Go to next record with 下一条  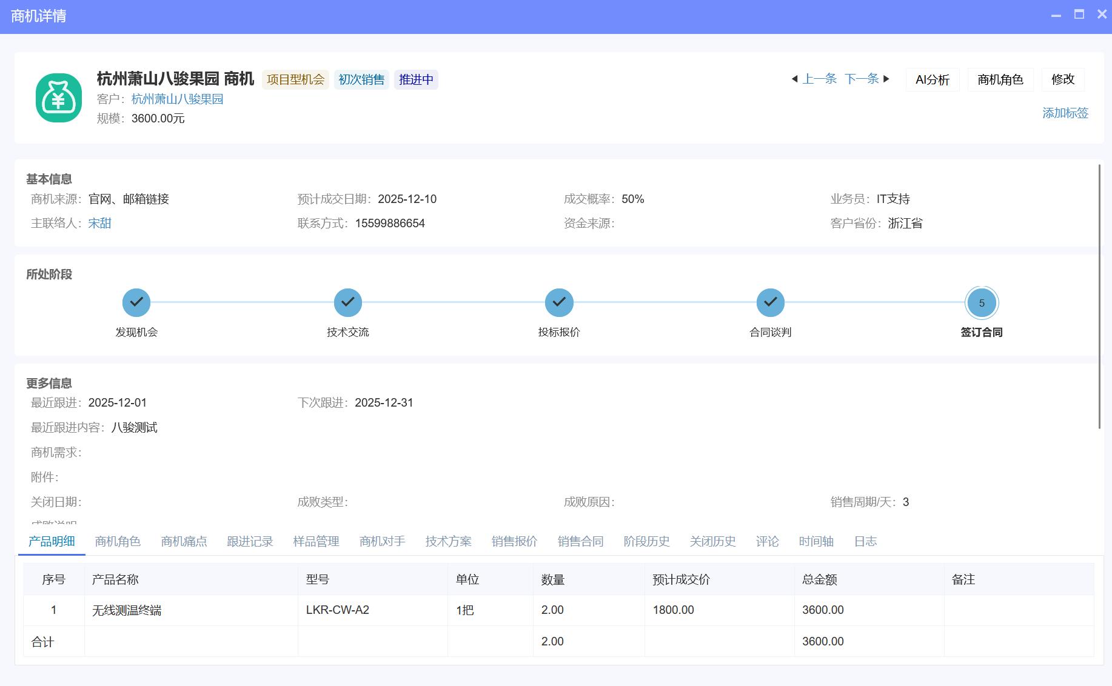[x=867, y=79]
